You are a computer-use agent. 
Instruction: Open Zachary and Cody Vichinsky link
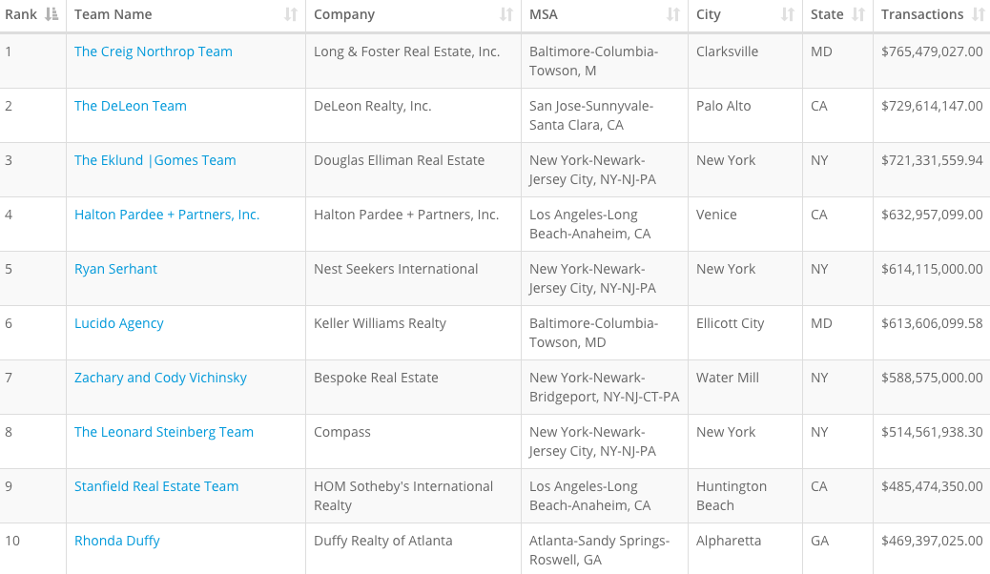[160, 378]
